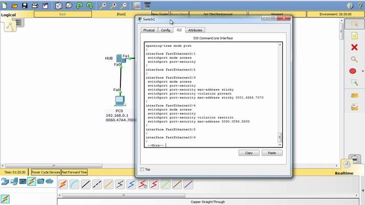Viewport: 365px width, 205px height.
Task: Click the workspace horizontal scrollbar
Action: coord(54,166)
